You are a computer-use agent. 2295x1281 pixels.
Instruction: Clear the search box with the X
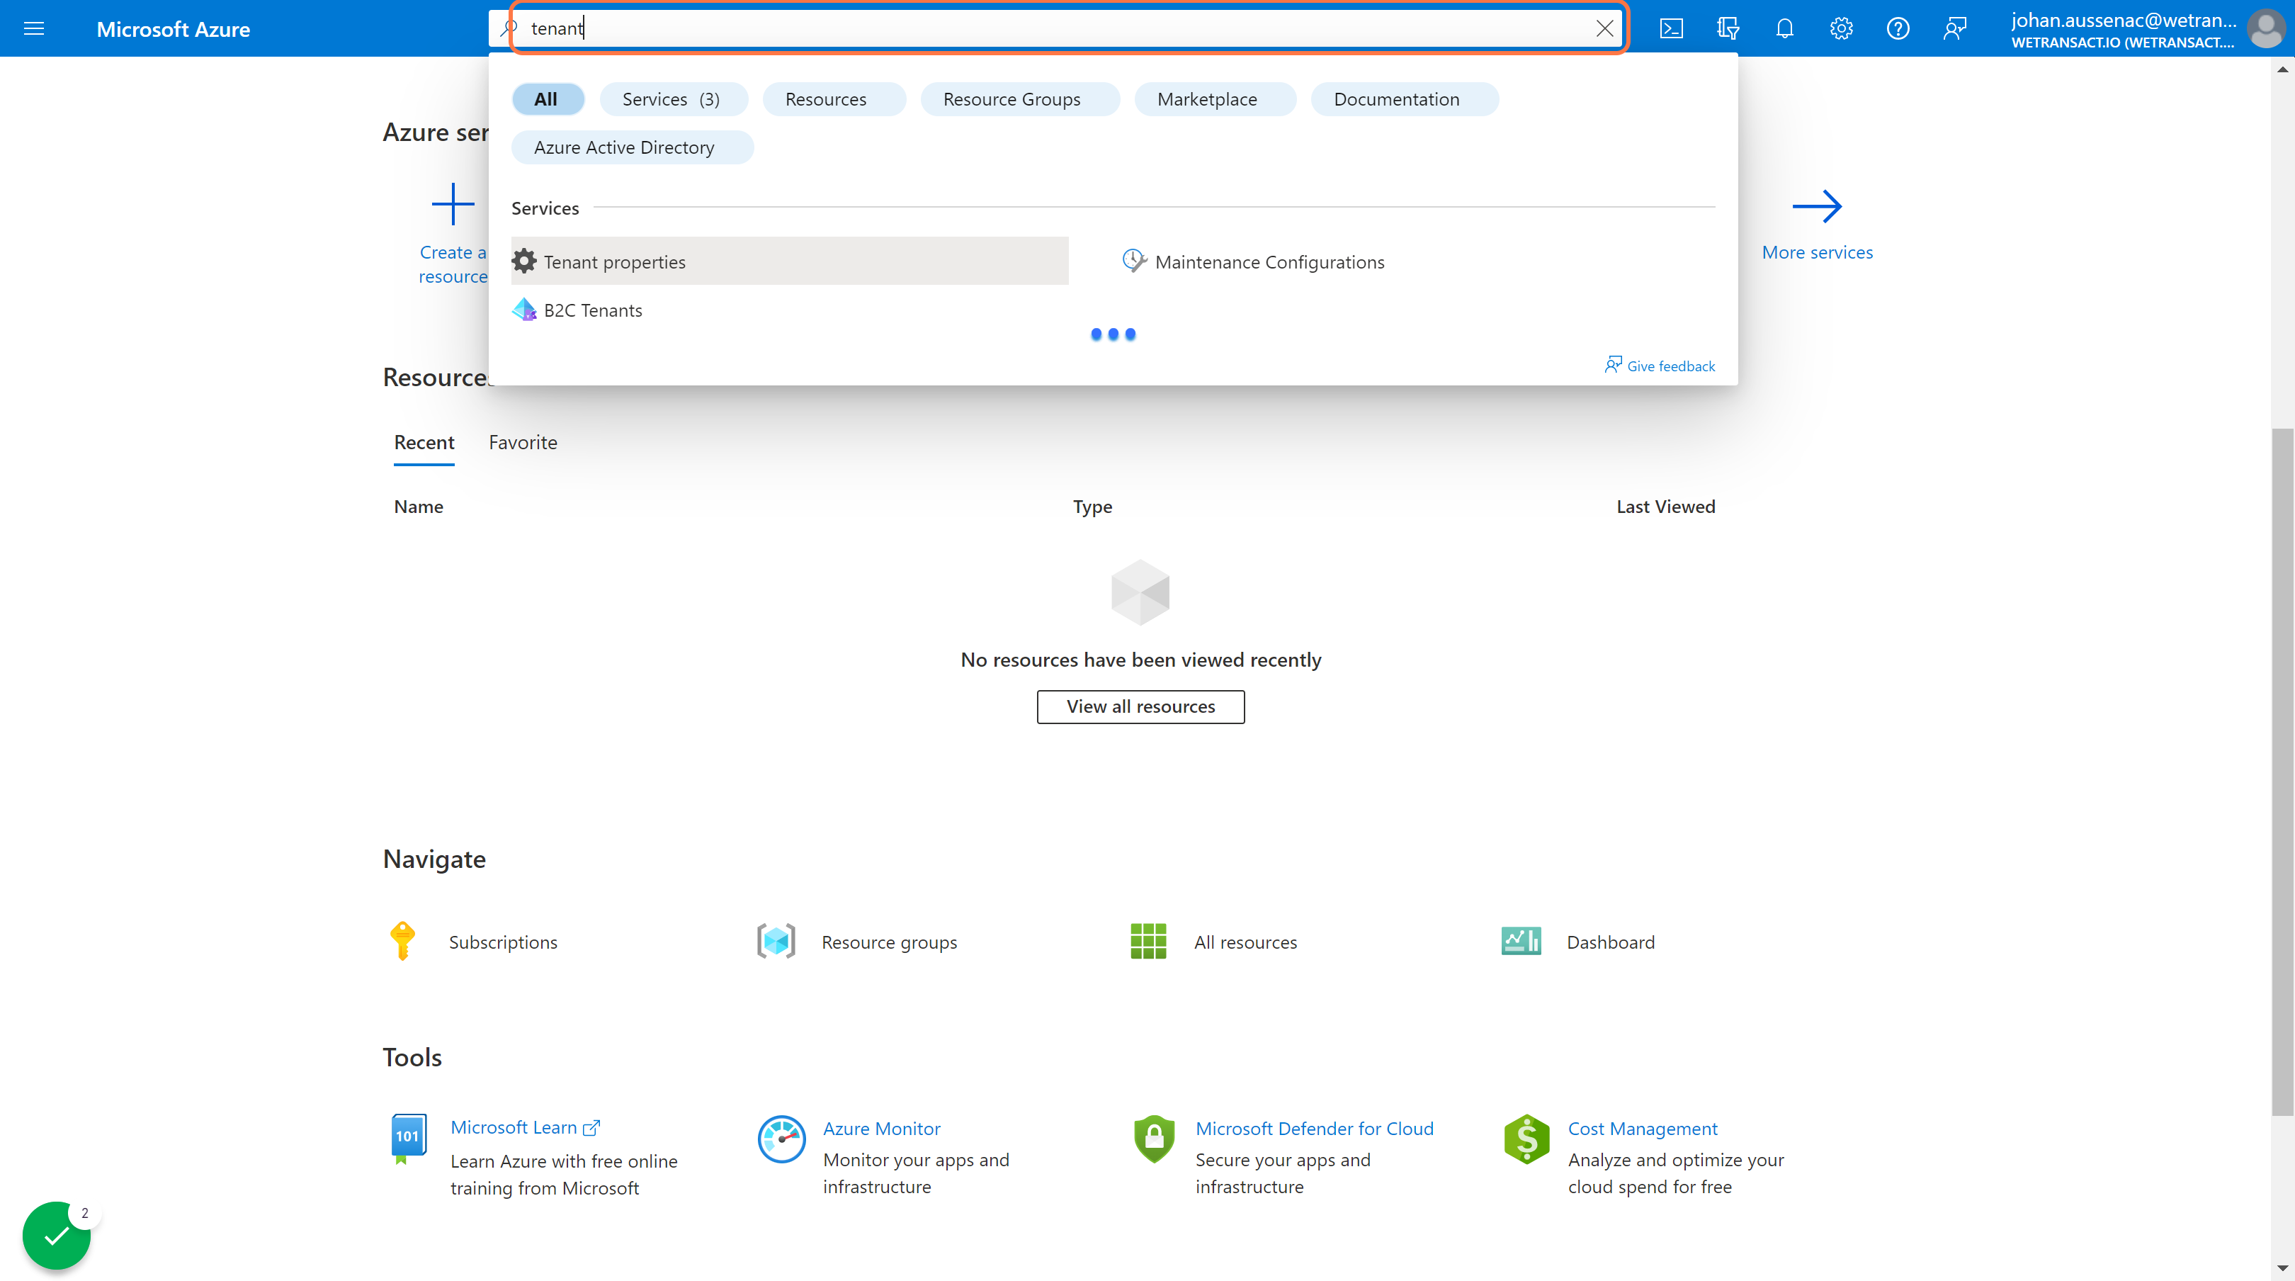coord(1604,28)
